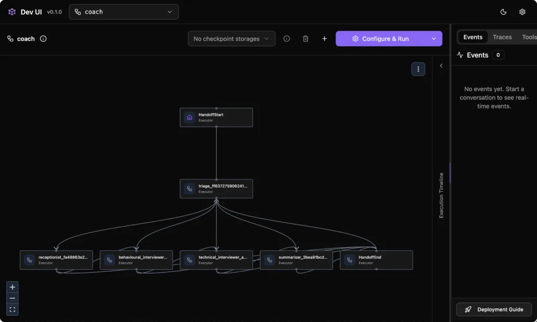Expand the No checkpoint storages dropdown
Viewport: 537px width, 322px height.
tap(231, 39)
